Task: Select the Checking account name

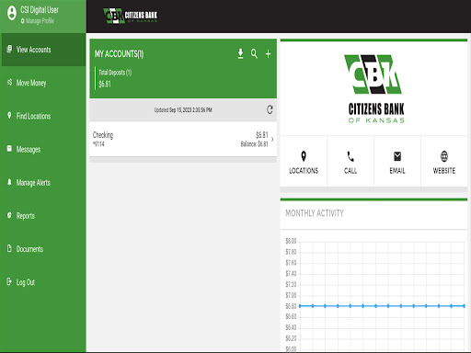Action: [x=103, y=135]
